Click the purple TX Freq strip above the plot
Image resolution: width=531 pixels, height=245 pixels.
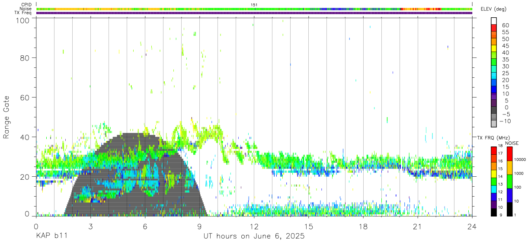pos(254,13)
